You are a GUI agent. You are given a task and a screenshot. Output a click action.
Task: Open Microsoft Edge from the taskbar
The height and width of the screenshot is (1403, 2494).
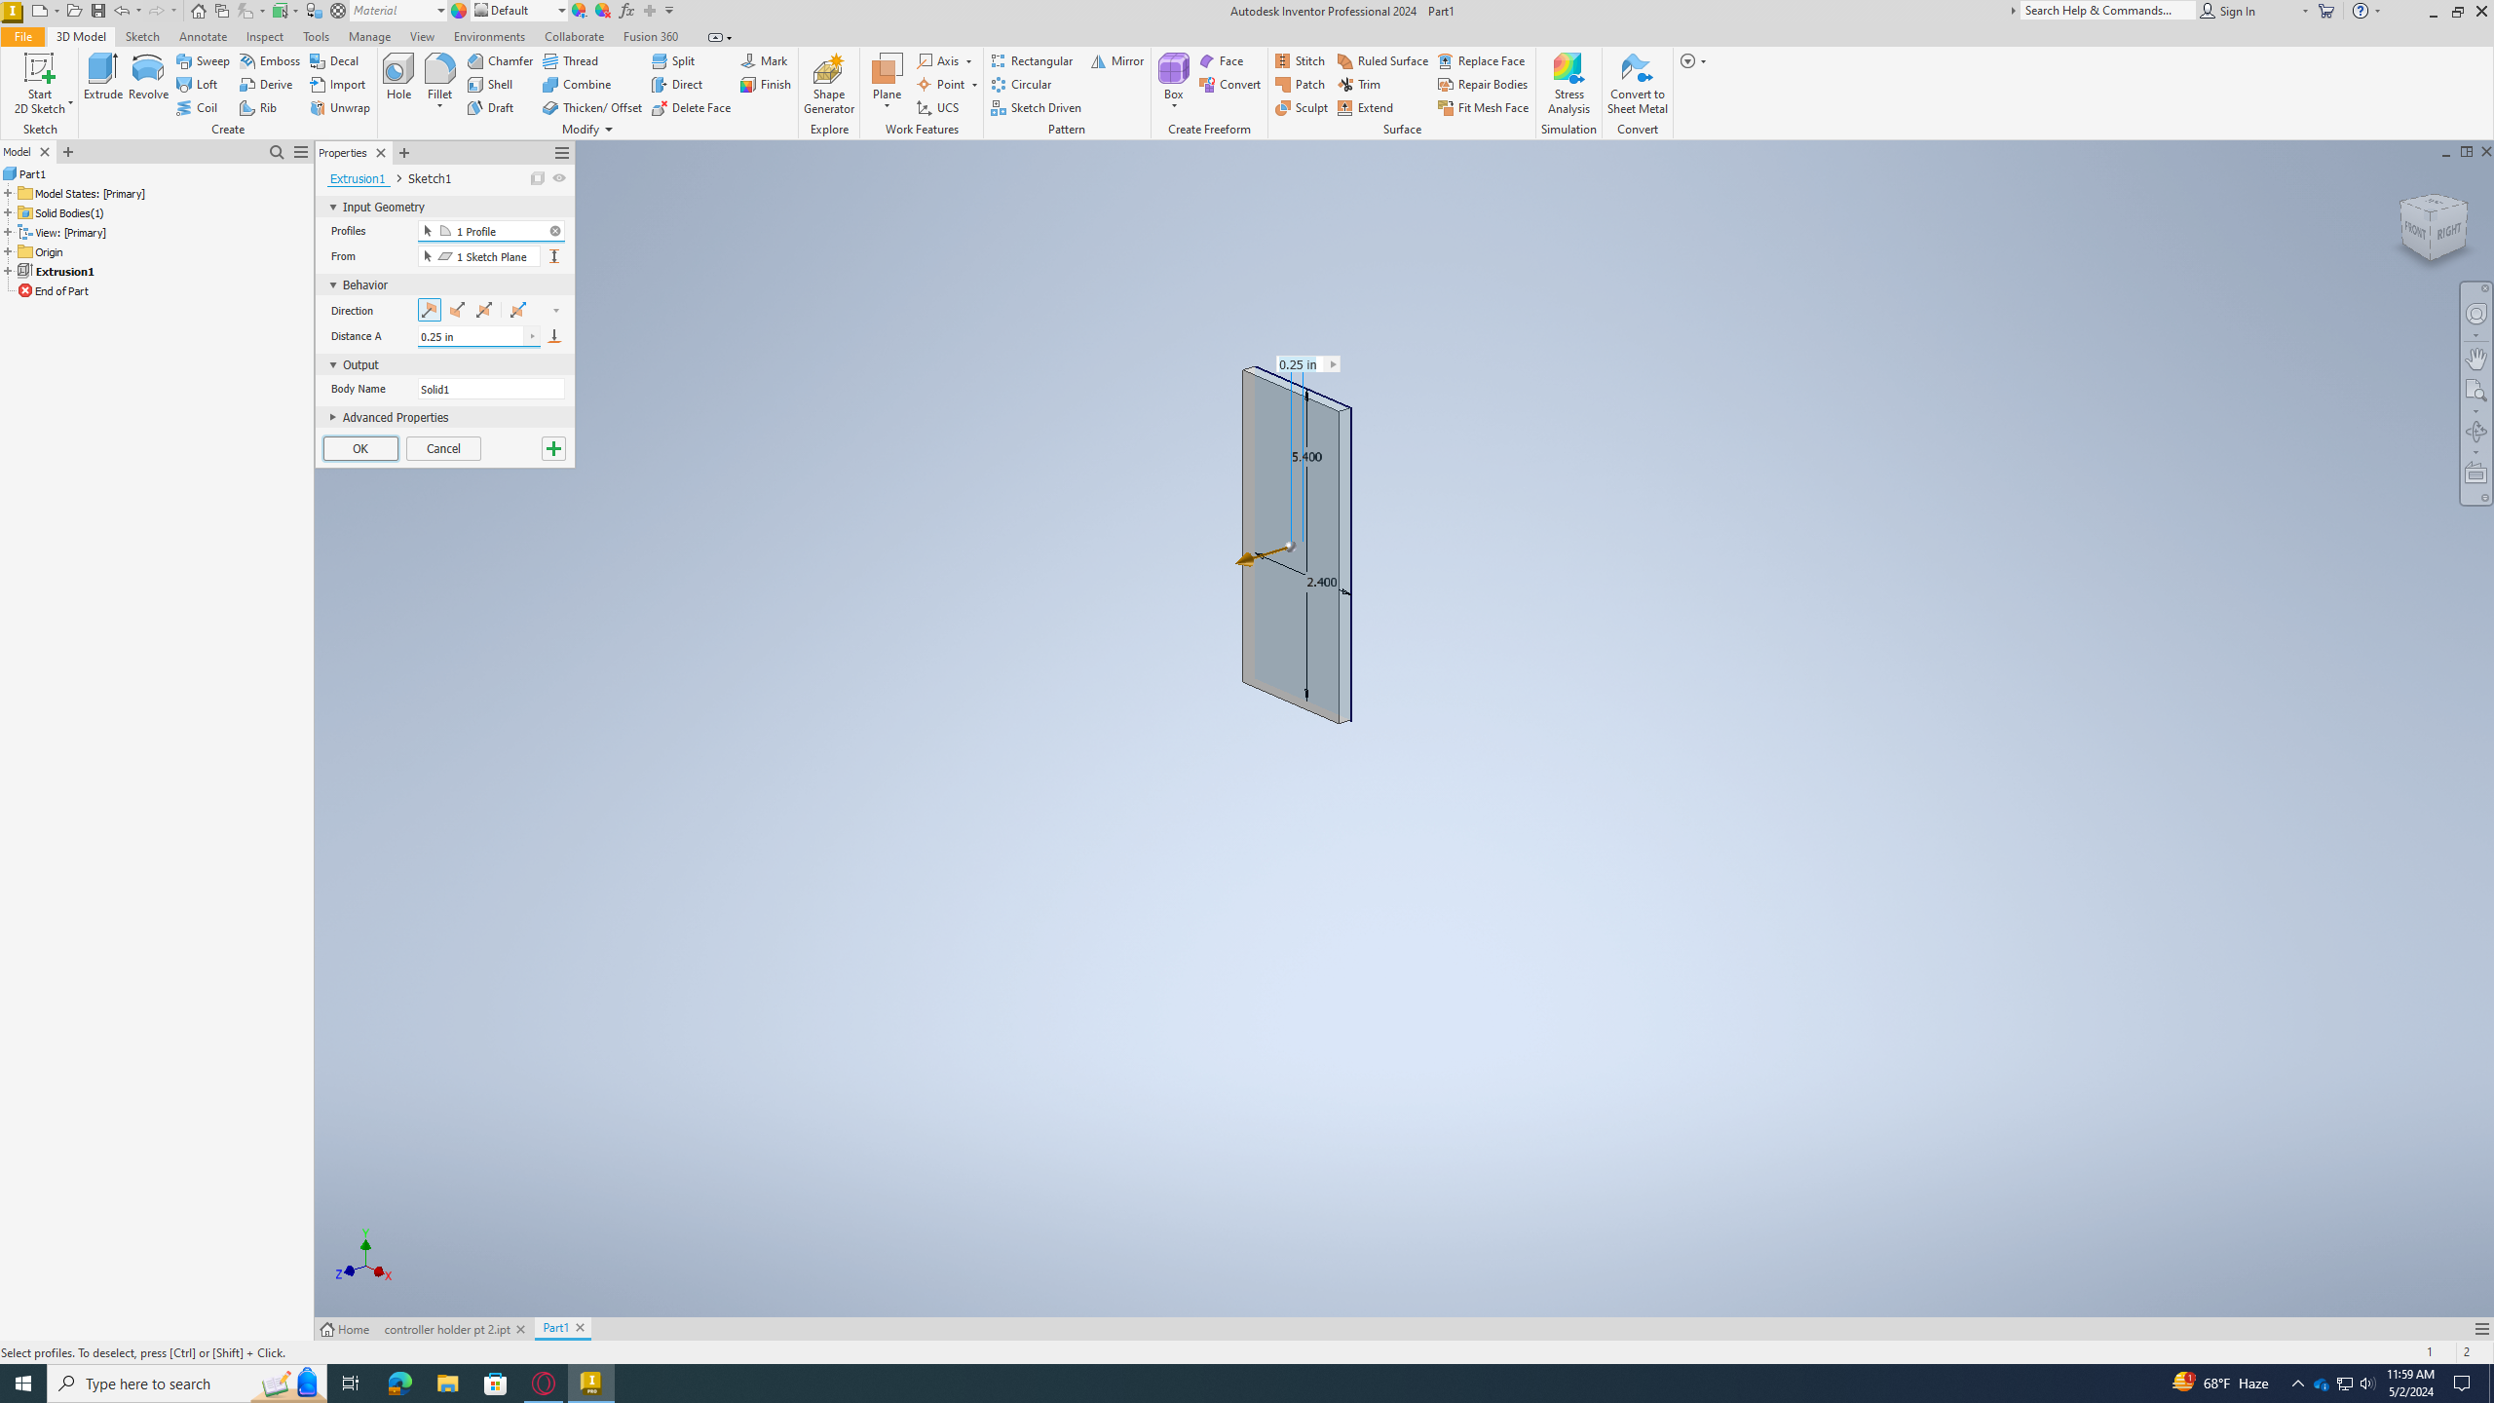coord(399,1384)
